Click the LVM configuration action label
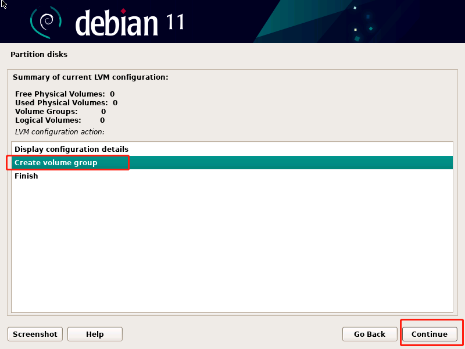The width and height of the screenshot is (465, 349). [60, 132]
